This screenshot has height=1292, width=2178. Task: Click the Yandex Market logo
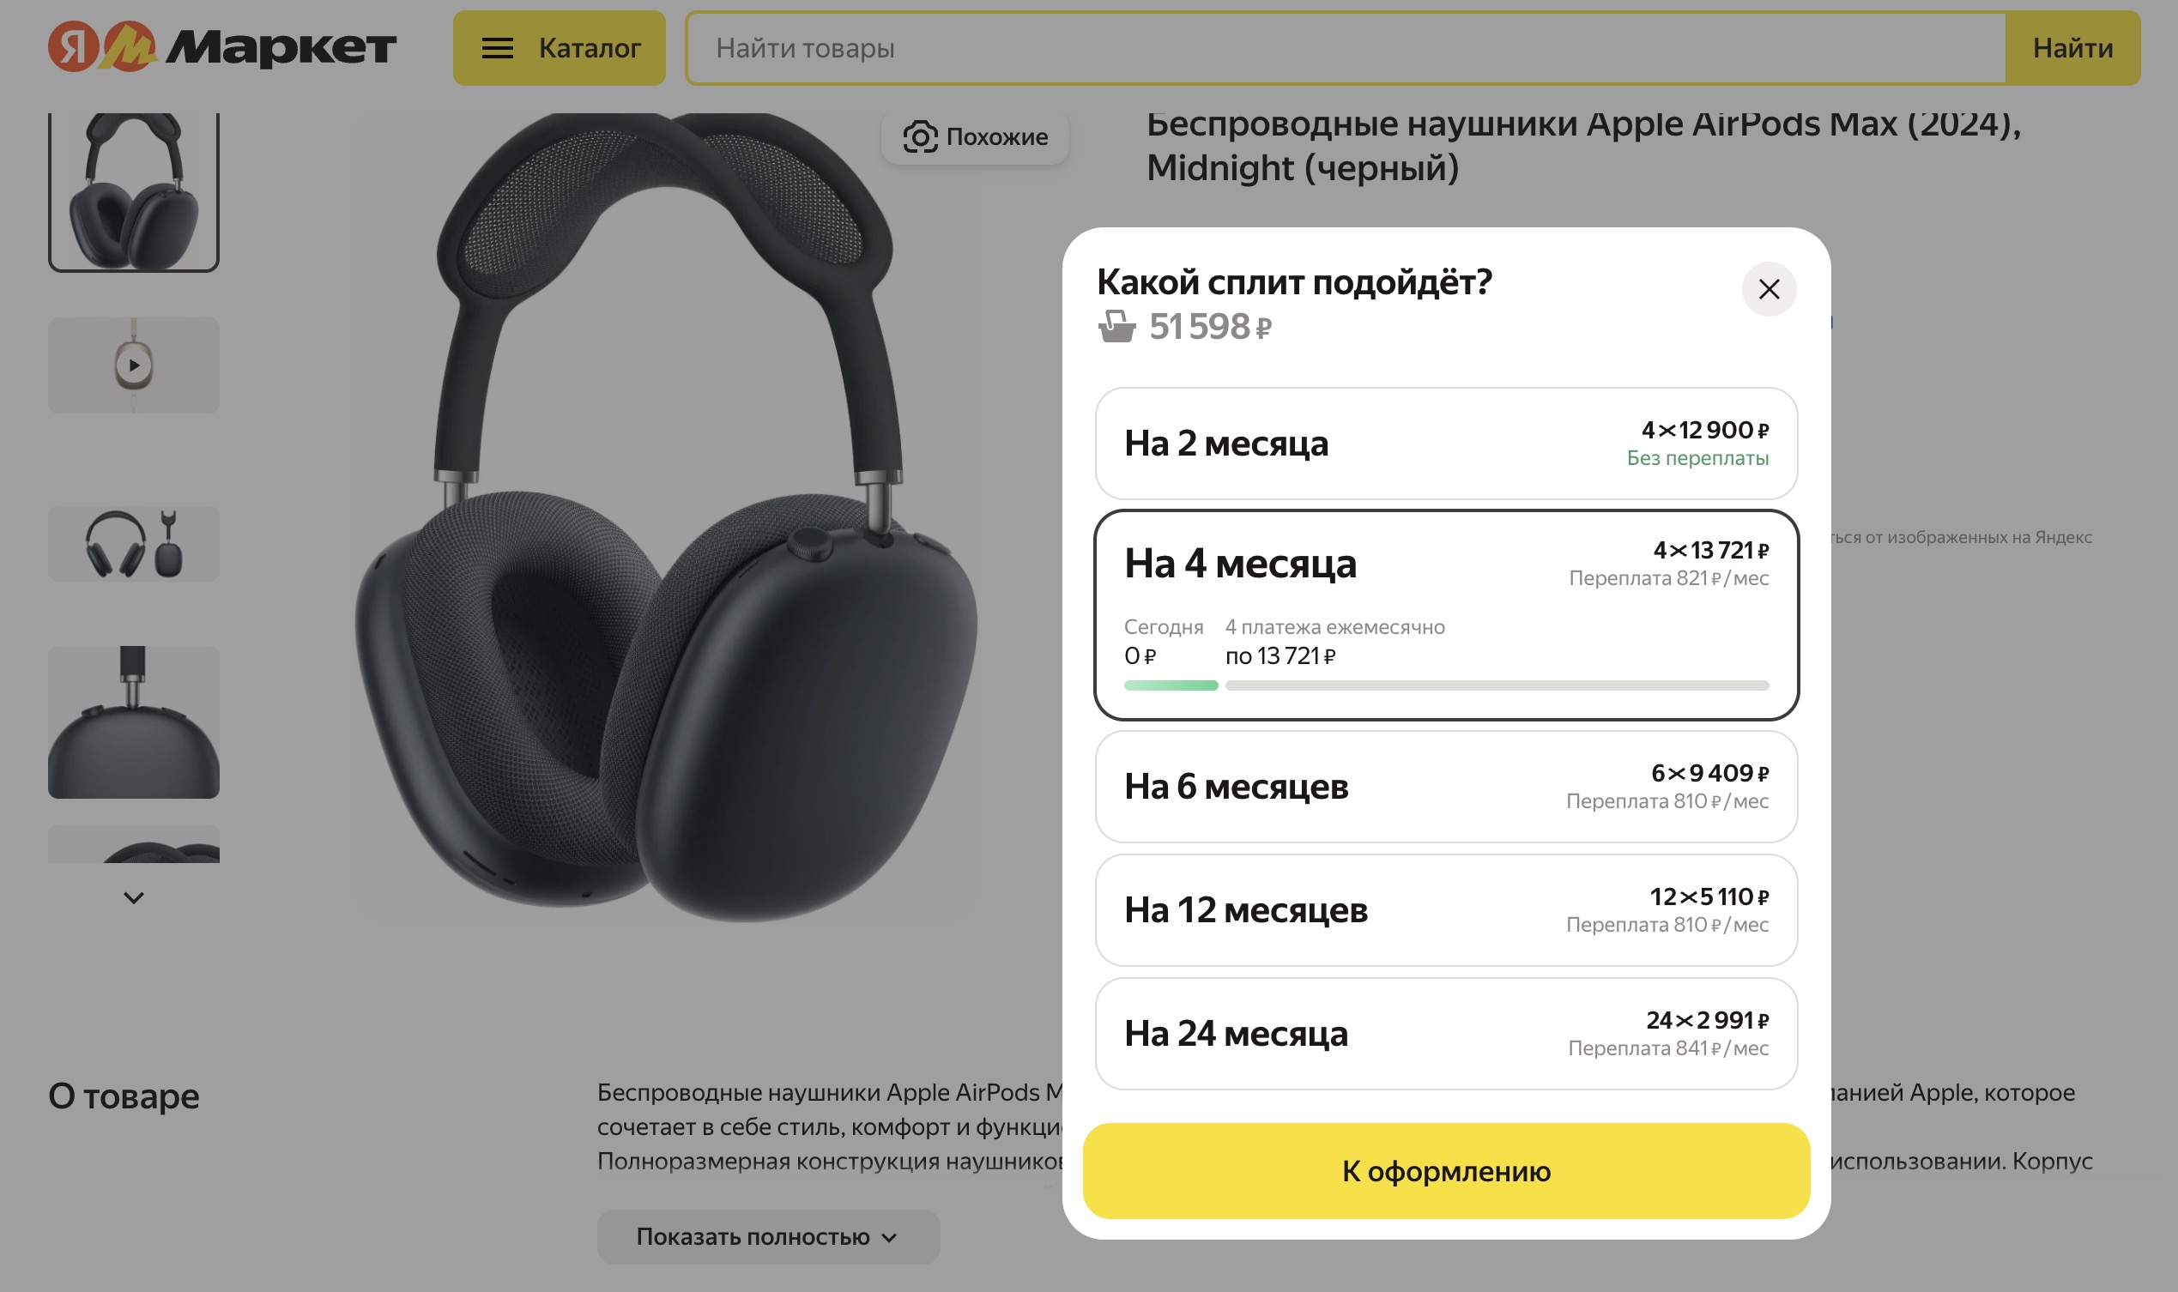[222, 47]
